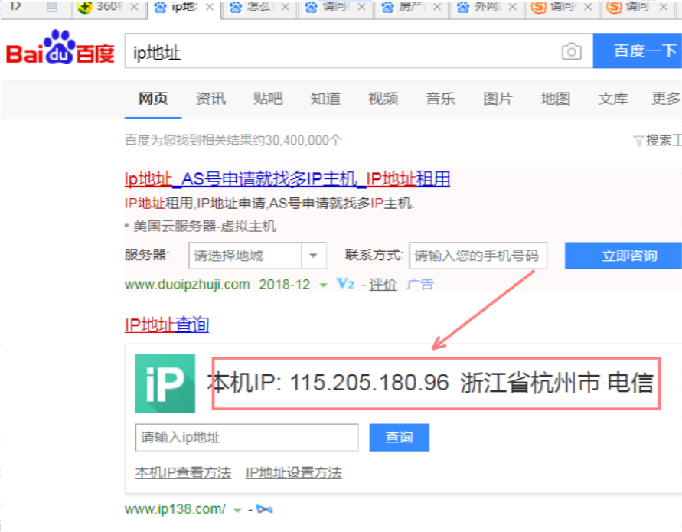This screenshot has width=682, height=532.
Task: Click the 请输入ip地址 input field
Action: click(x=247, y=437)
